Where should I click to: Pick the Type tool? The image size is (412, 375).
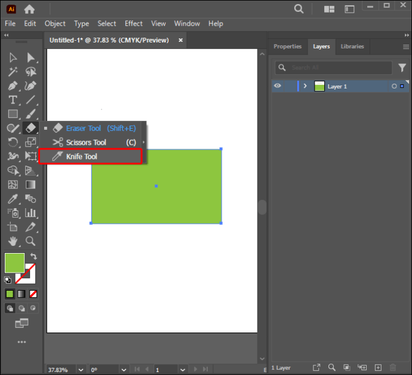tap(13, 100)
